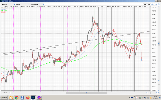Screen dimensions: 161x100
Task: Click the volume speaker tray icon
Action: pos(142,98)
